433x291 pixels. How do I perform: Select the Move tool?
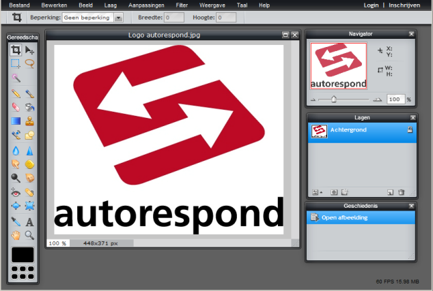(29, 50)
